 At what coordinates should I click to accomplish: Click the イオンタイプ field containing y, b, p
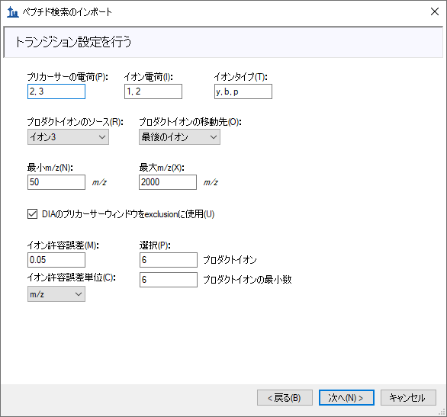click(x=243, y=91)
